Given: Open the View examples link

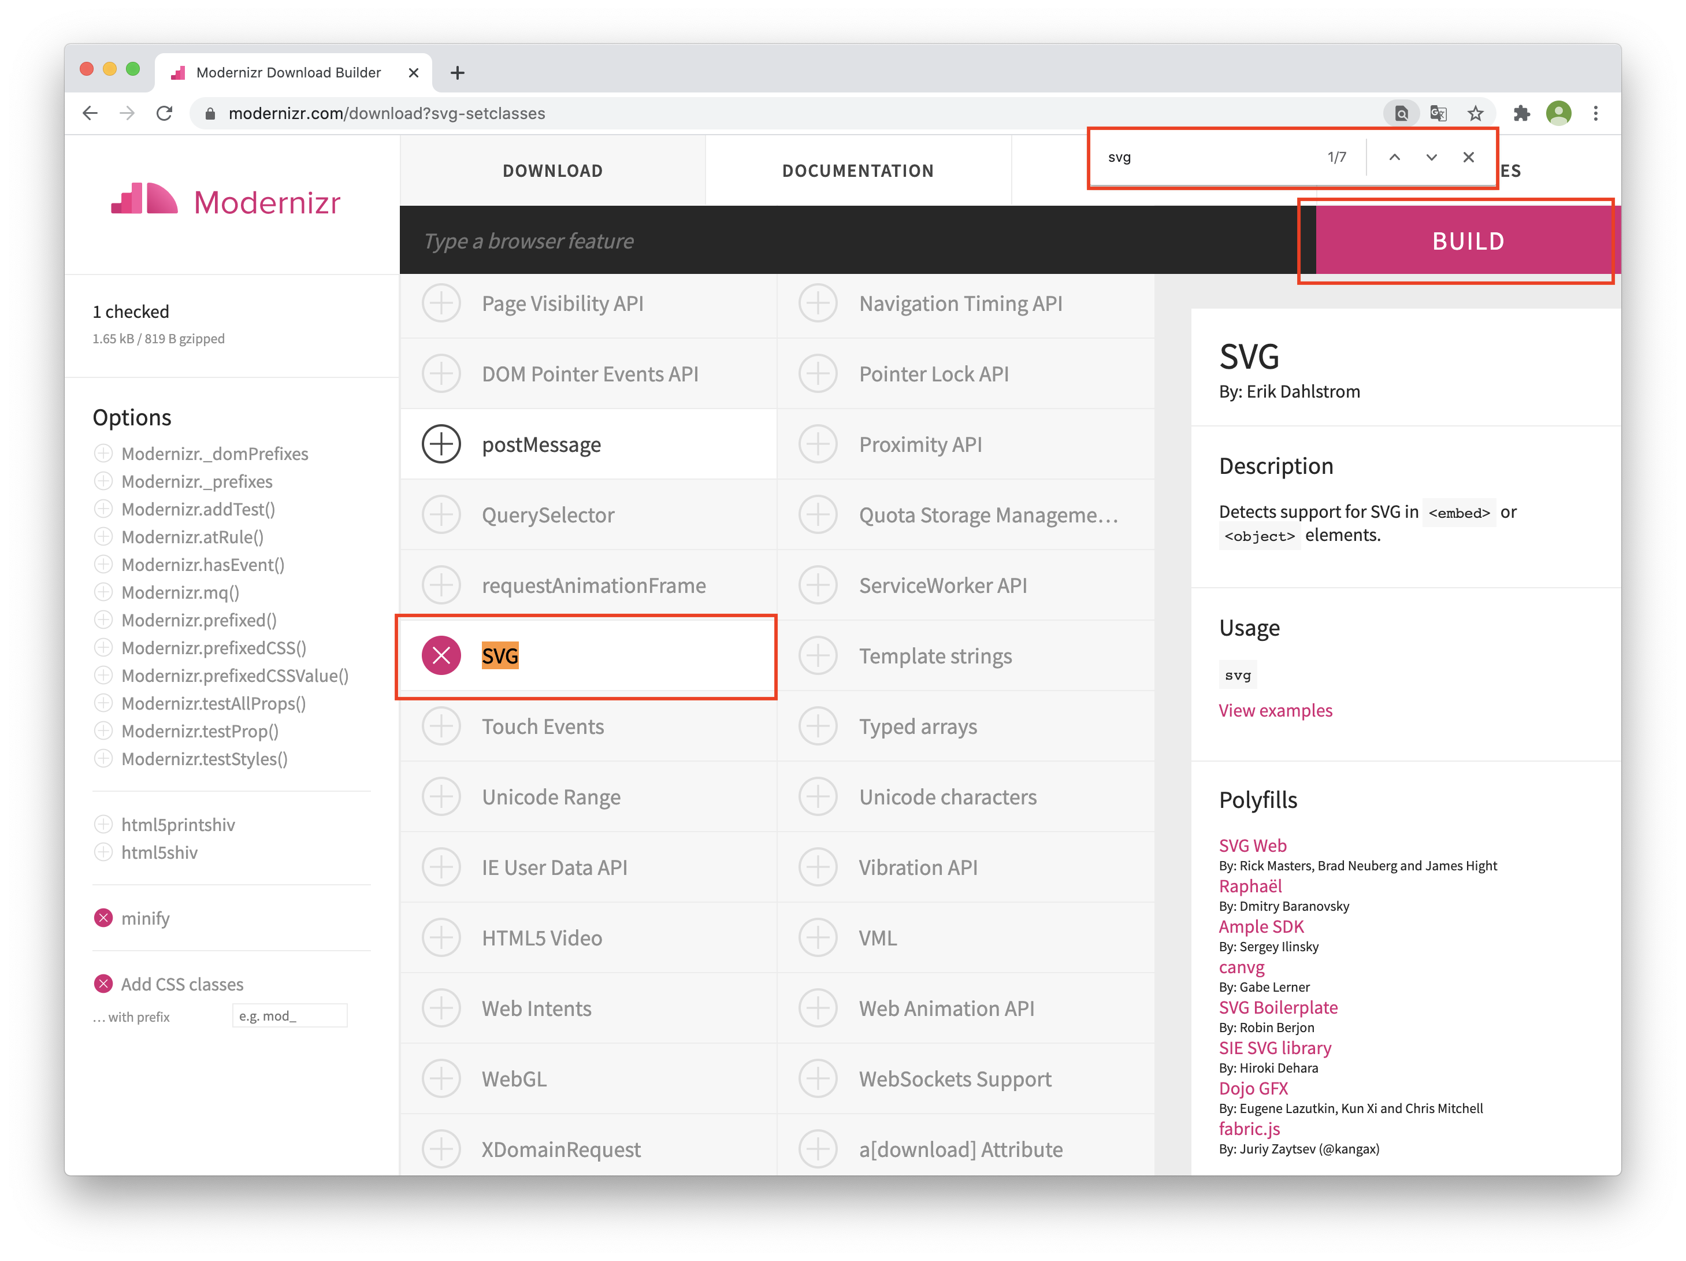Looking at the screenshot, I should pos(1275,711).
